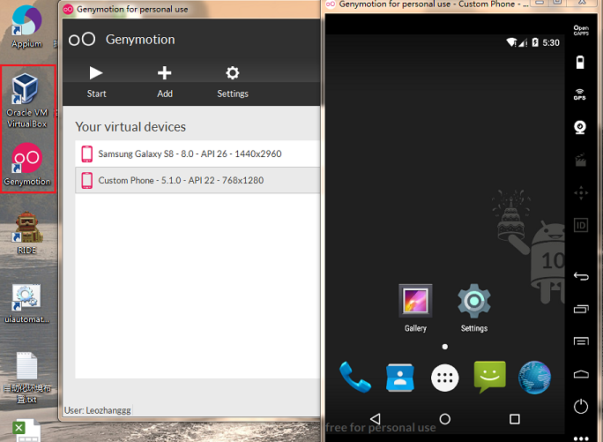
Task: Tap Android Recents square navigation button
Action: point(515,419)
